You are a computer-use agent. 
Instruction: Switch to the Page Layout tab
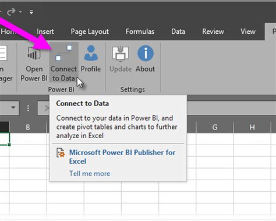(x=90, y=31)
